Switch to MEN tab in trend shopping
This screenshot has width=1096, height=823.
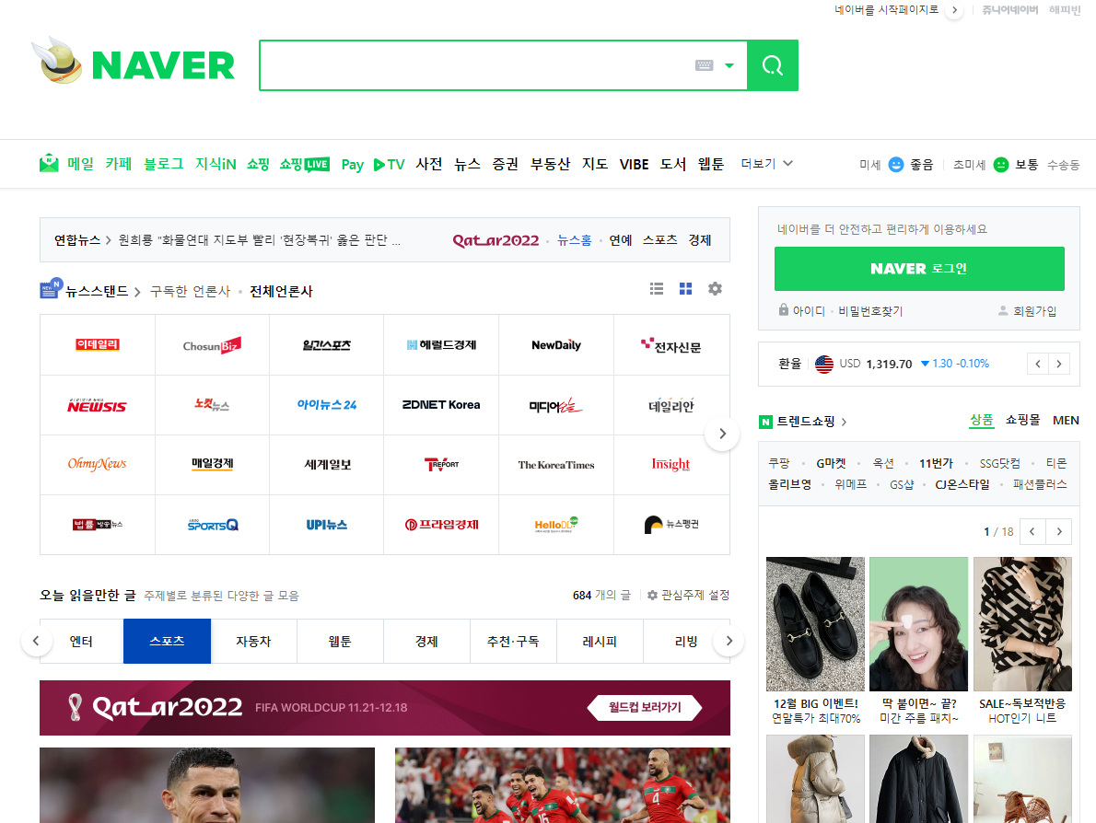pos(1066,420)
